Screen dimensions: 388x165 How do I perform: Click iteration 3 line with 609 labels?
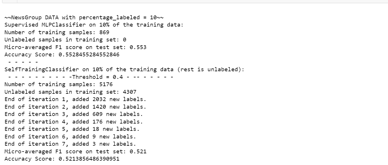[74, 114]
